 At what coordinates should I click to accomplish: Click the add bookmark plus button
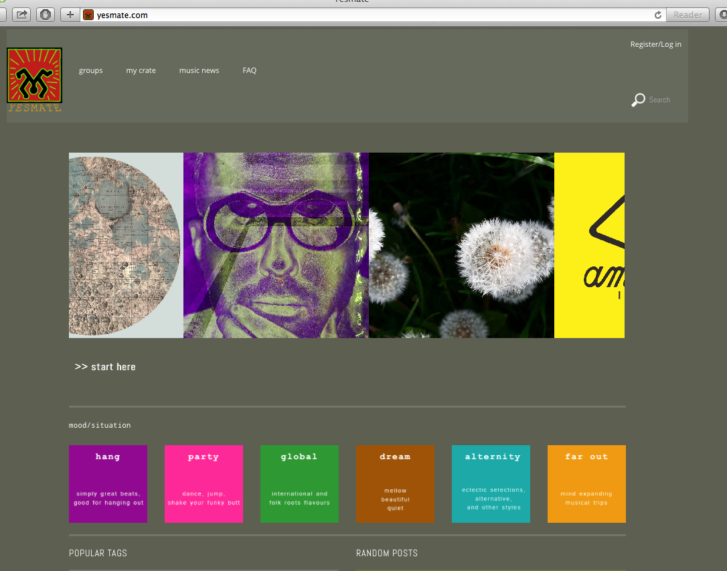pos(70,15)
